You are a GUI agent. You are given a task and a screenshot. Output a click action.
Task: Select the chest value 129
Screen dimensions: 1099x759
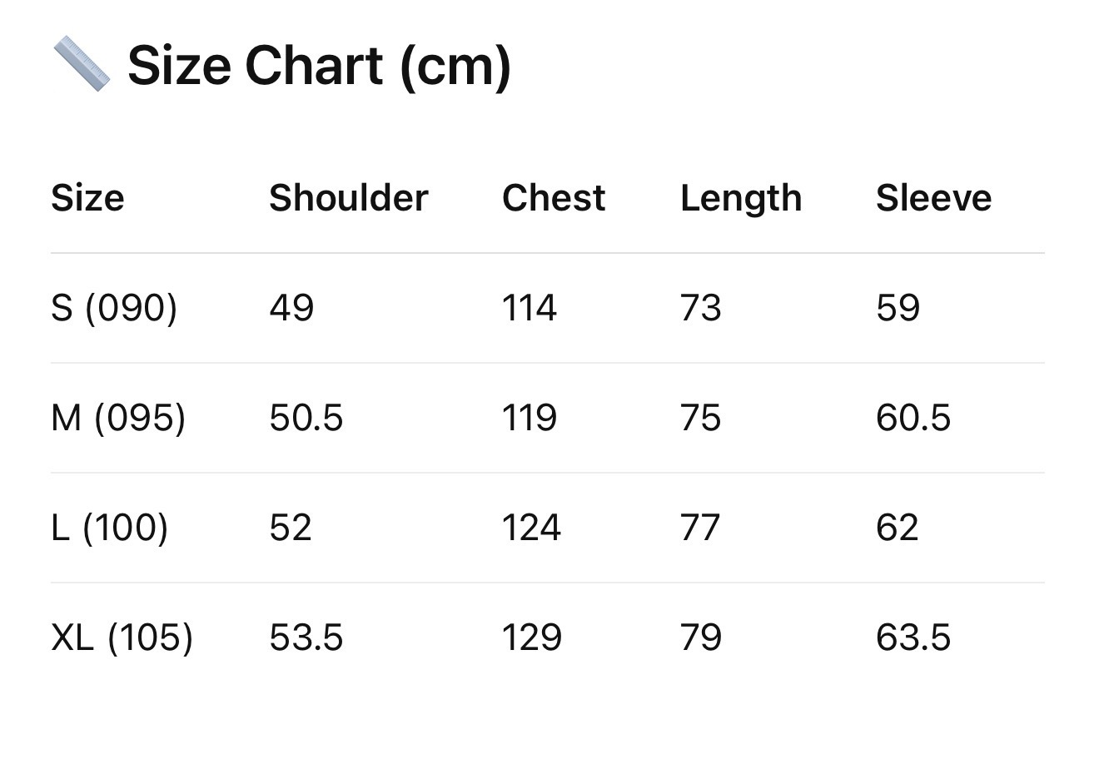[x=531, y=637]
